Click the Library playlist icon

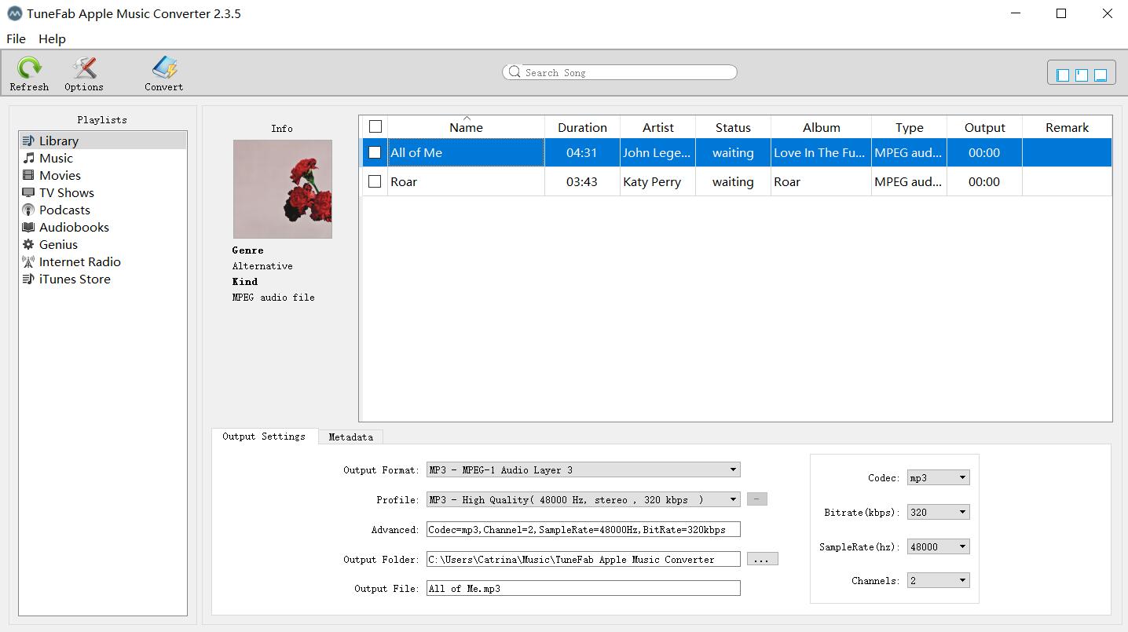click(28, 141)
